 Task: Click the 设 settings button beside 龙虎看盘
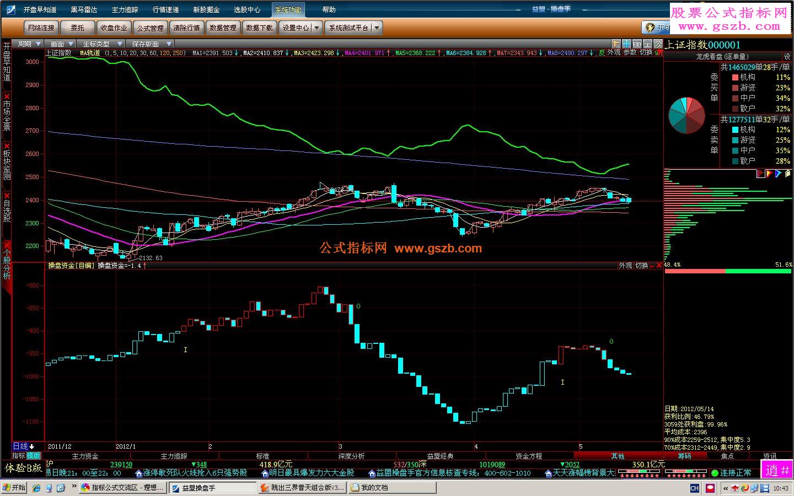point(787,57)
